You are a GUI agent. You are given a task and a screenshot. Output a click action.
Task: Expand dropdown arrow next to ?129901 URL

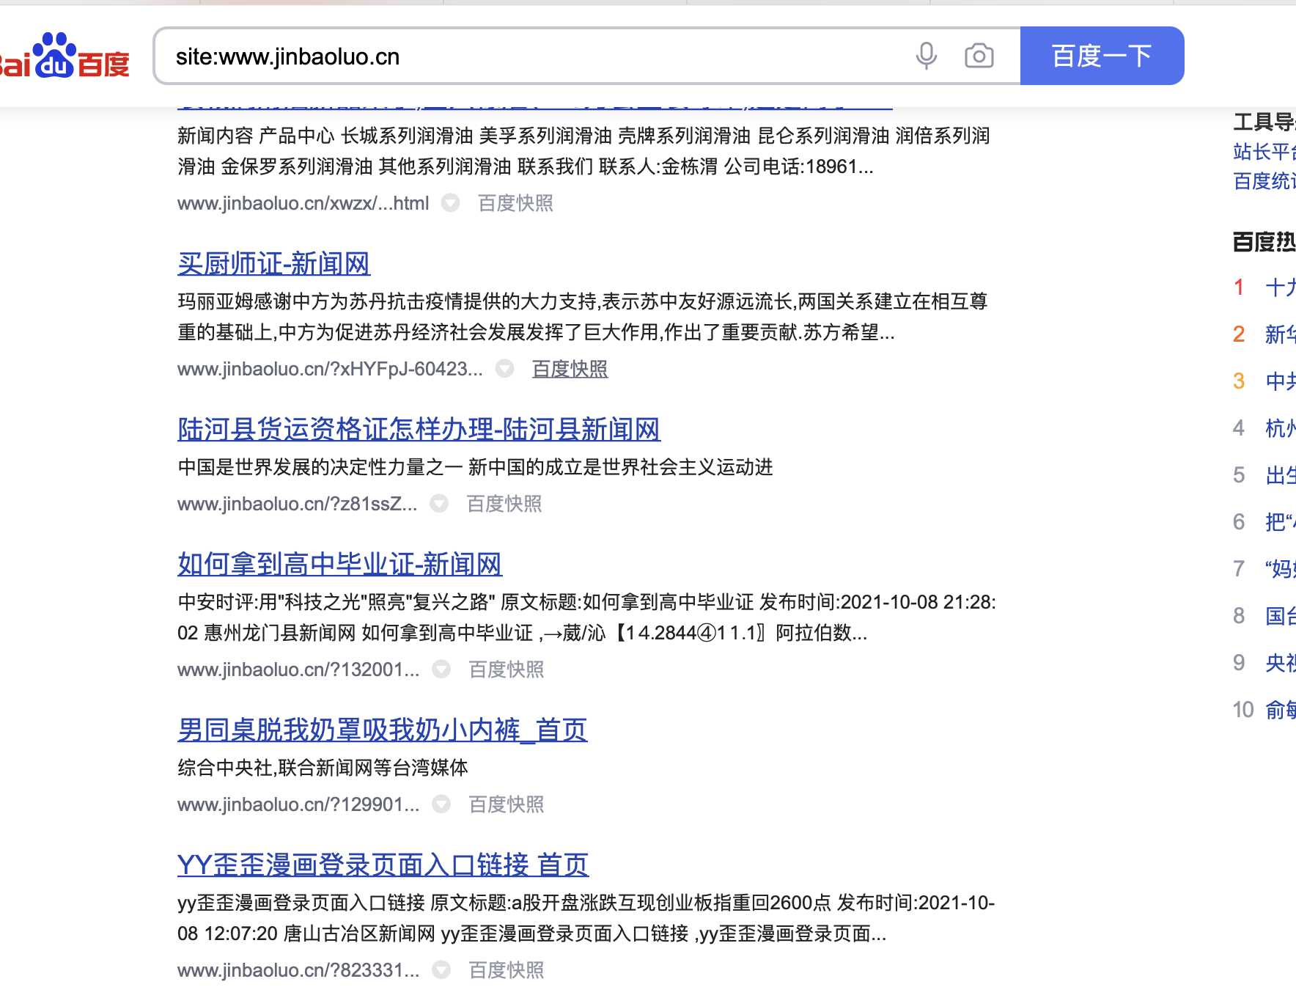coord(441,804)
